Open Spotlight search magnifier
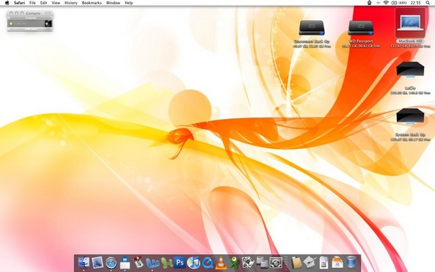 pyautogui.click(x=428, y=3)
